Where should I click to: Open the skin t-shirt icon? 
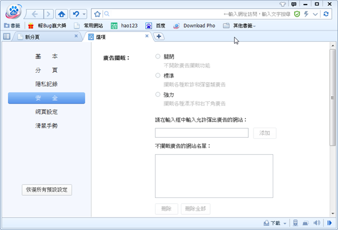point(282,4)
